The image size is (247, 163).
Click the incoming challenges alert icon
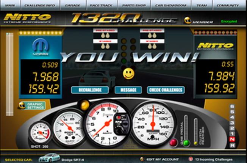(191, 159)
